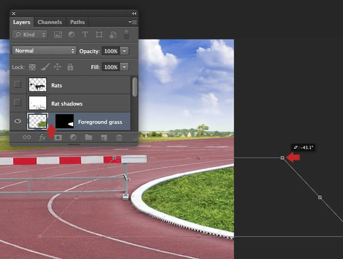Show the Rat shadows layer
Image resolution: width=343 pixels, height=259 pixels.
click(x=18, y=102)
